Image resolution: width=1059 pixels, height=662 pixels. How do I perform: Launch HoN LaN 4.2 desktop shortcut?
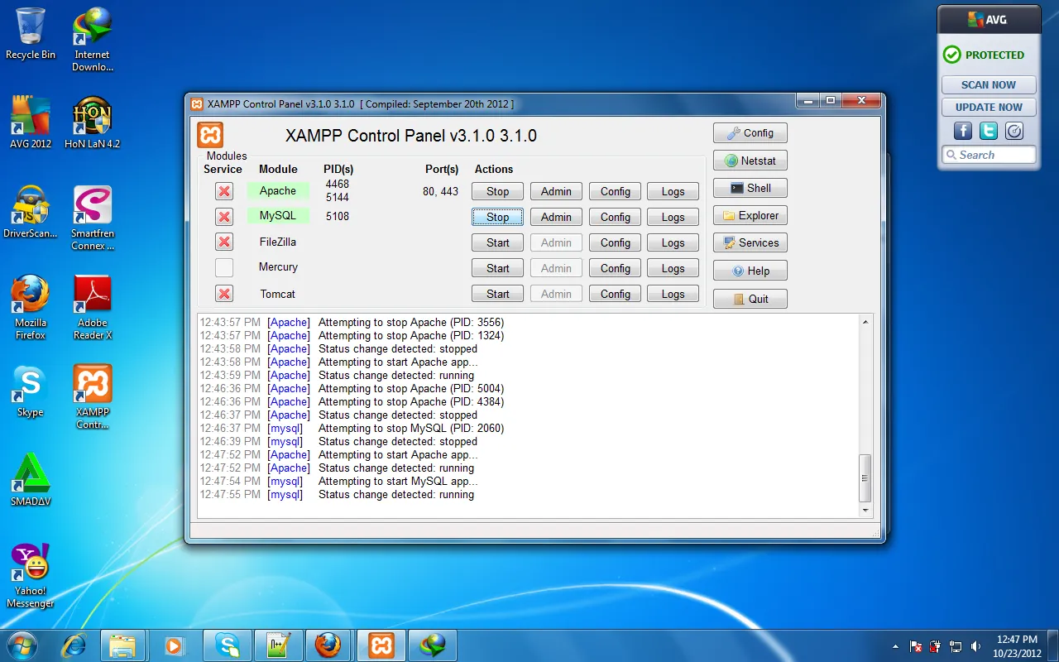point(92,122)
